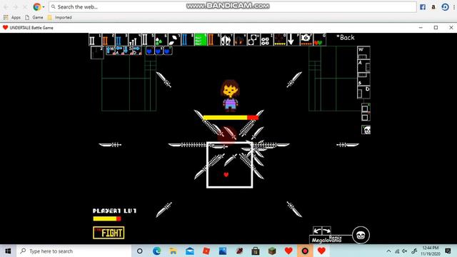The width and height of the screenshot is (457, 257).
Task: Select the overlapping squares attack in slot U
Action: (x=253, y=39)
